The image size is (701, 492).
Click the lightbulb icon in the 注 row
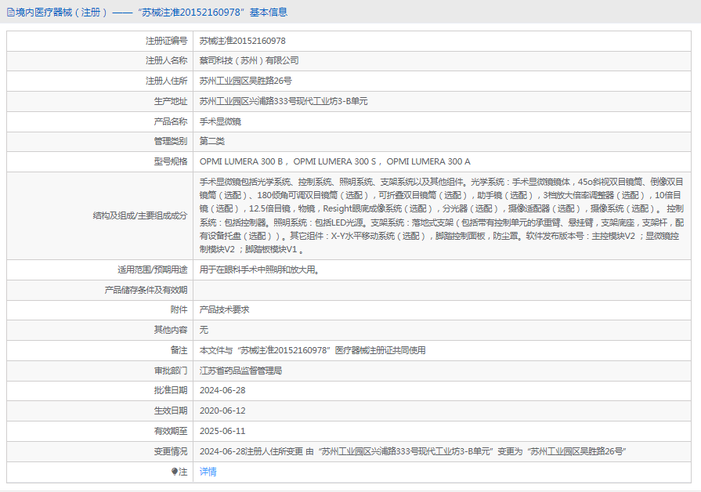click(x=175, y=472)
